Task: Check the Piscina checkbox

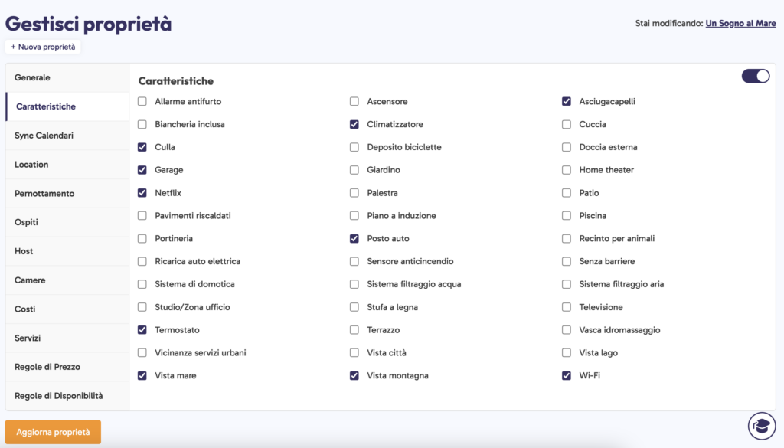Action: tap(567, 215)
